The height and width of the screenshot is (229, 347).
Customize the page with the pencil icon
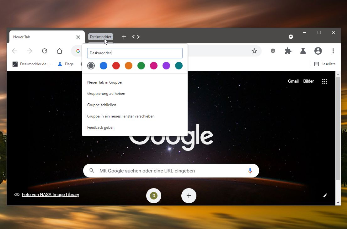coord(325,195)
